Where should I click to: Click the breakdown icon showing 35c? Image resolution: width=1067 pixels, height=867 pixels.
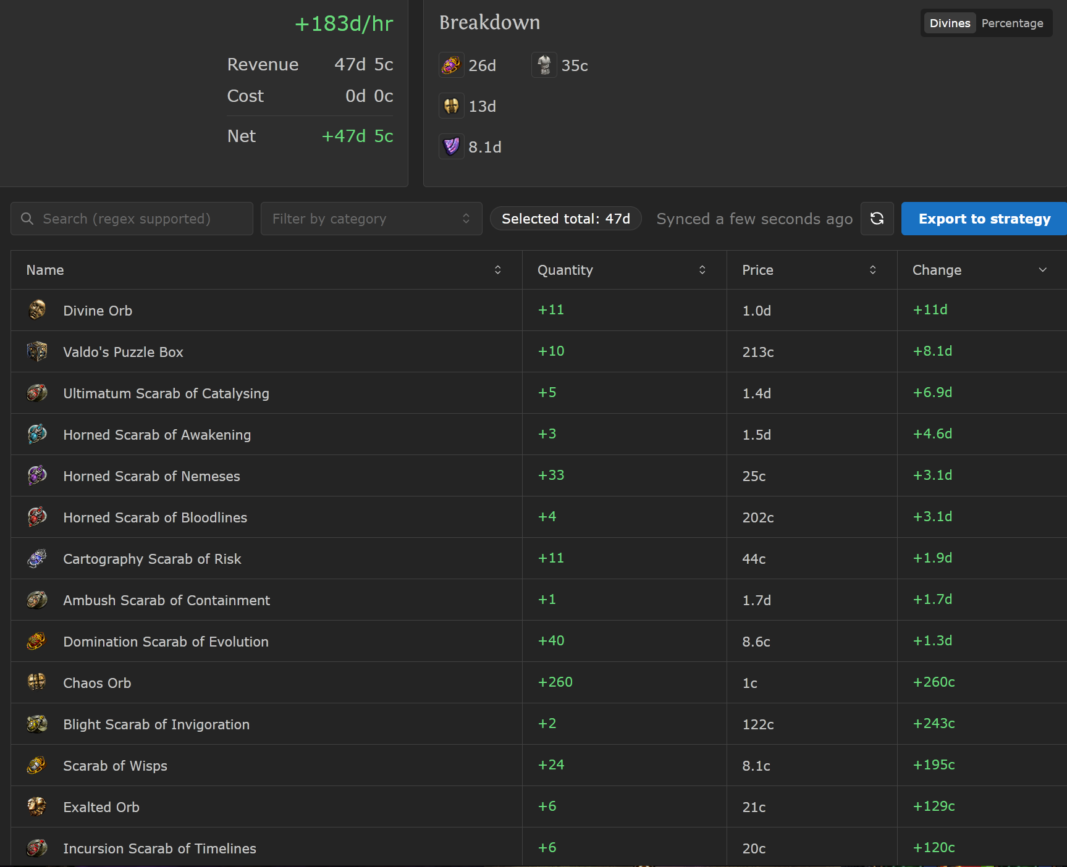click(544, 65)
